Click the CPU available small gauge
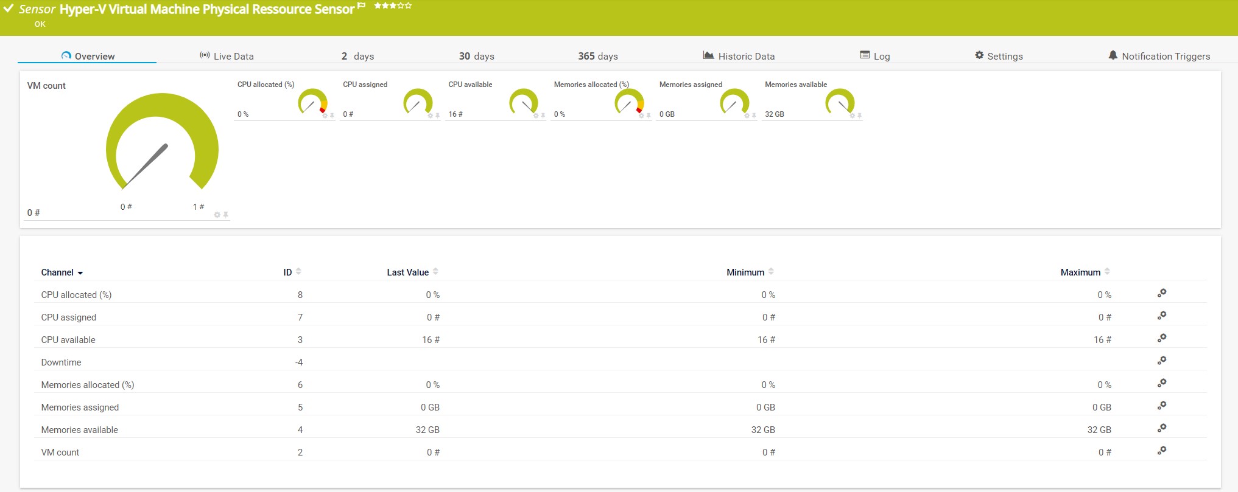The height and width of the screenshot is (492, 1238). point(523,102)
